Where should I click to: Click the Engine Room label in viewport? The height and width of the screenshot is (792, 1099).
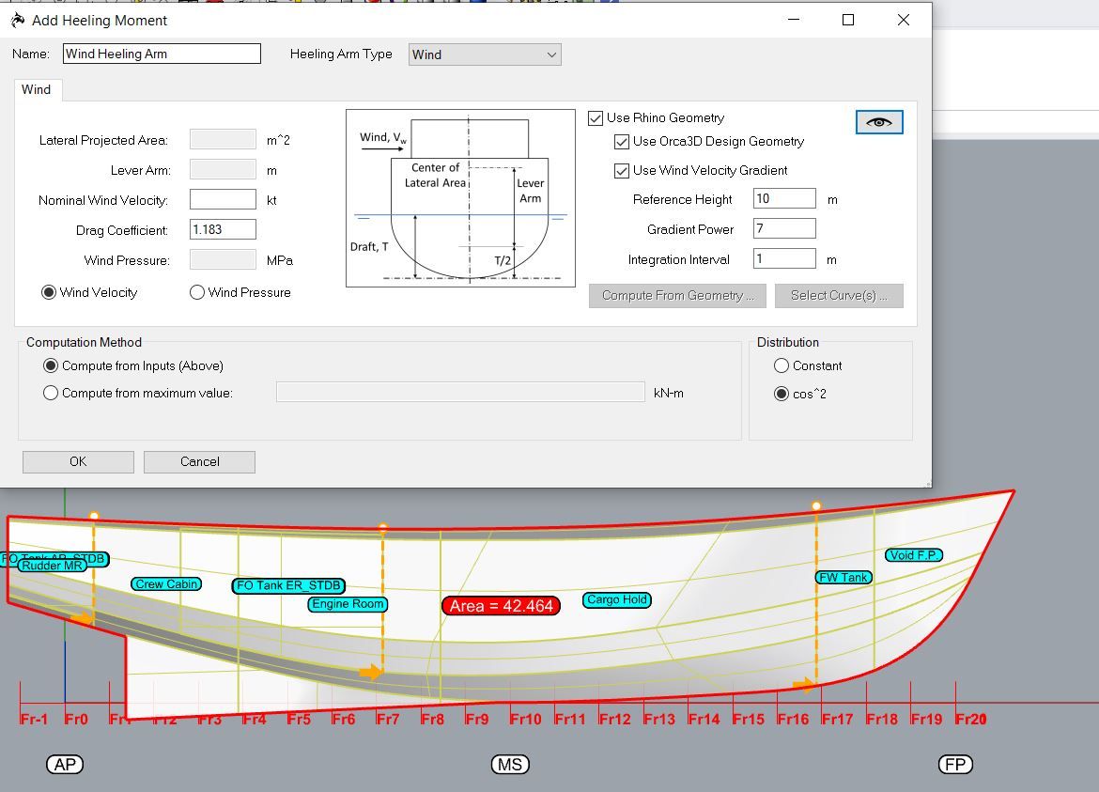[x=348, y=604]
